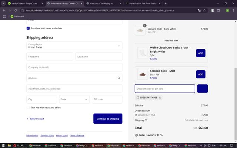Viewport: 237px width, 148px height.
Task: Open the Terms of service link
Action: (77, 135)
